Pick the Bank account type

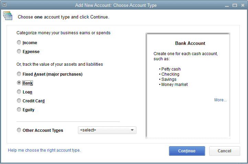19,83
